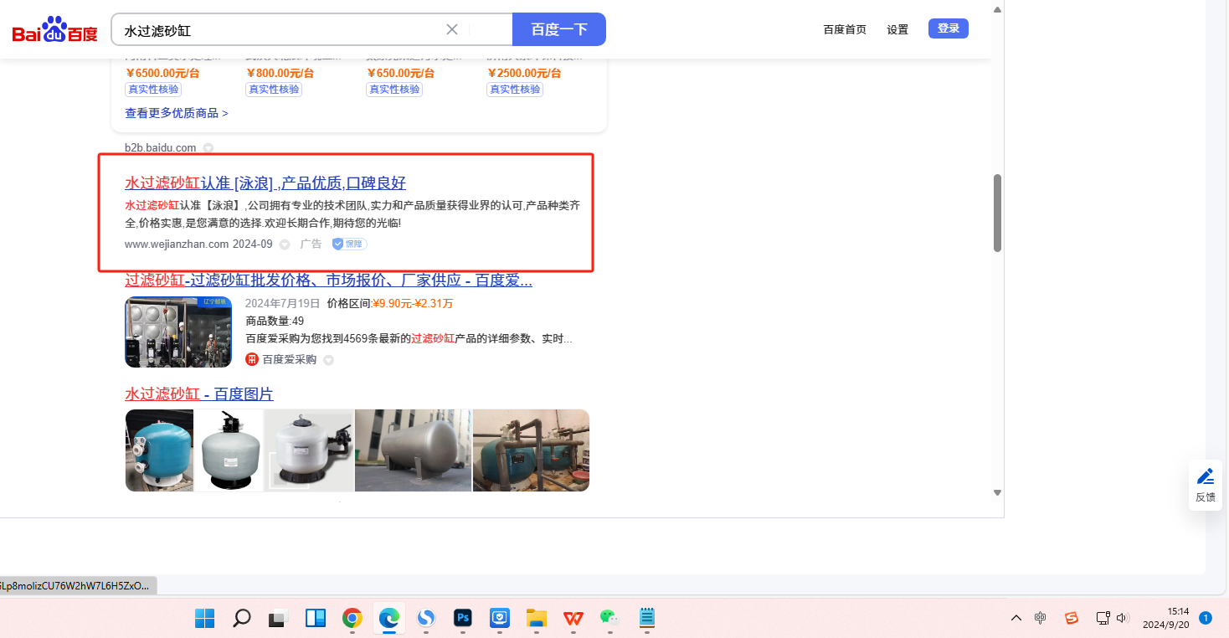
Task: Expand dropdown arrow beside 百度爱采购 source
Action: [329, 360]
